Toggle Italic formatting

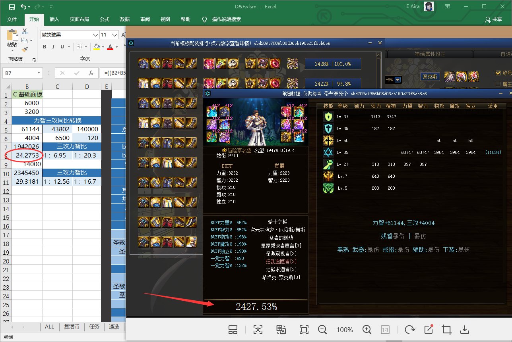[x=53, y=47]
